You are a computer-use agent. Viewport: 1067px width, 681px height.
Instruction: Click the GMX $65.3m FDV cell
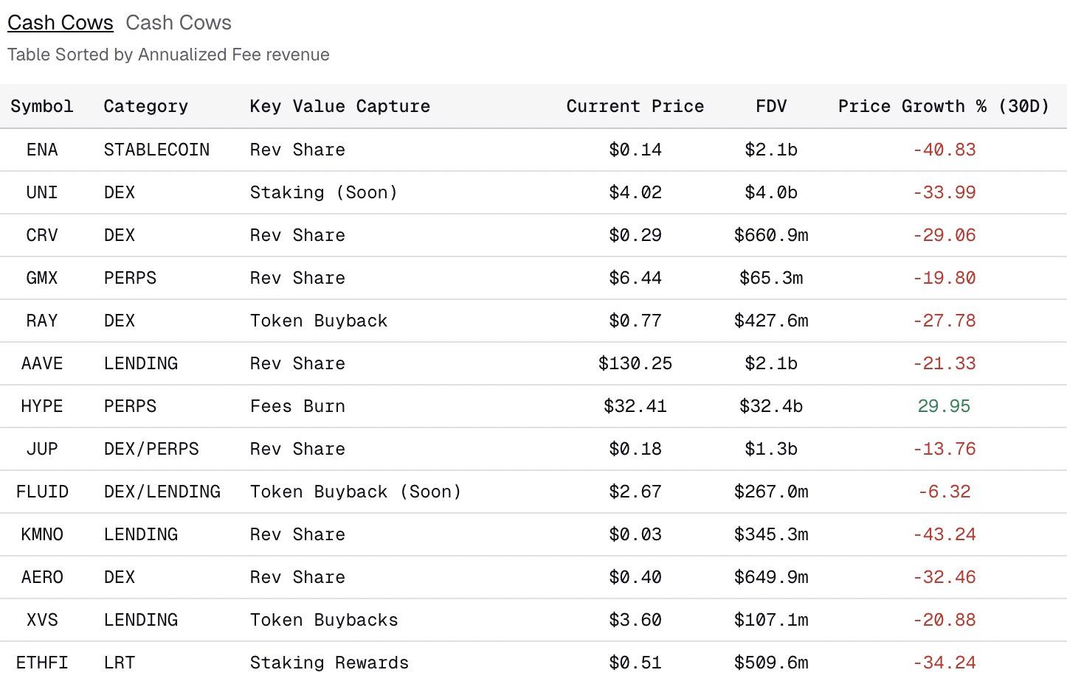coord(771,278)
